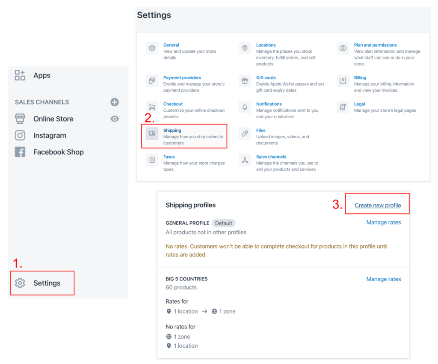Click the Settings gear icon
This screenshot has width=438, height=364.
pos(20,283)
